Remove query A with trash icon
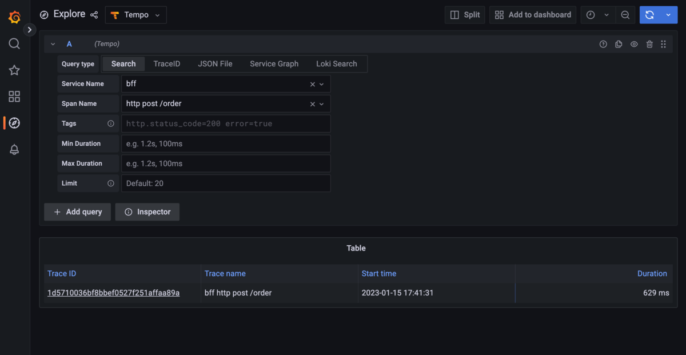 pyautogui.click(x=649, y=44)
